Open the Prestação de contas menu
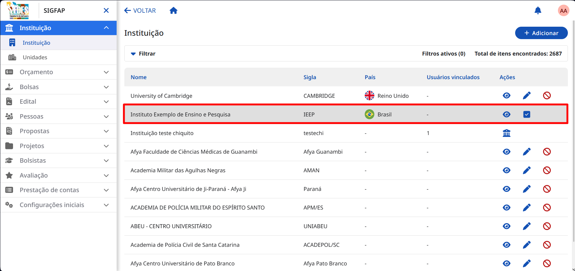 (x=58, y=190)
